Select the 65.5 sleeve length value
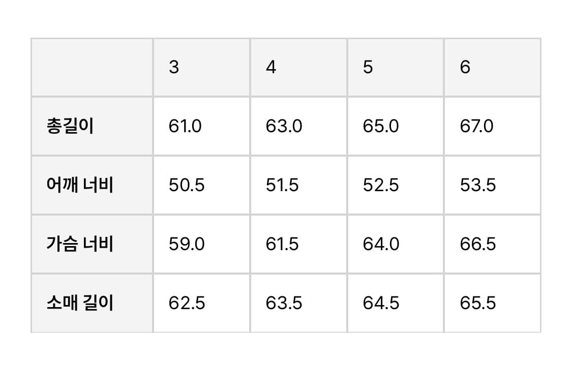 pyautogui.click(x=478, y=303)
